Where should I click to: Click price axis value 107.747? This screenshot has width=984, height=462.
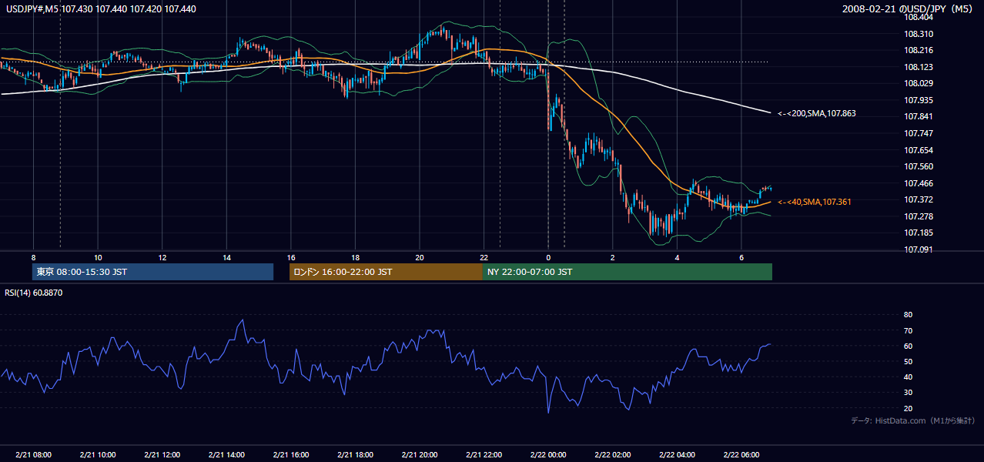(x=919, y=133)
